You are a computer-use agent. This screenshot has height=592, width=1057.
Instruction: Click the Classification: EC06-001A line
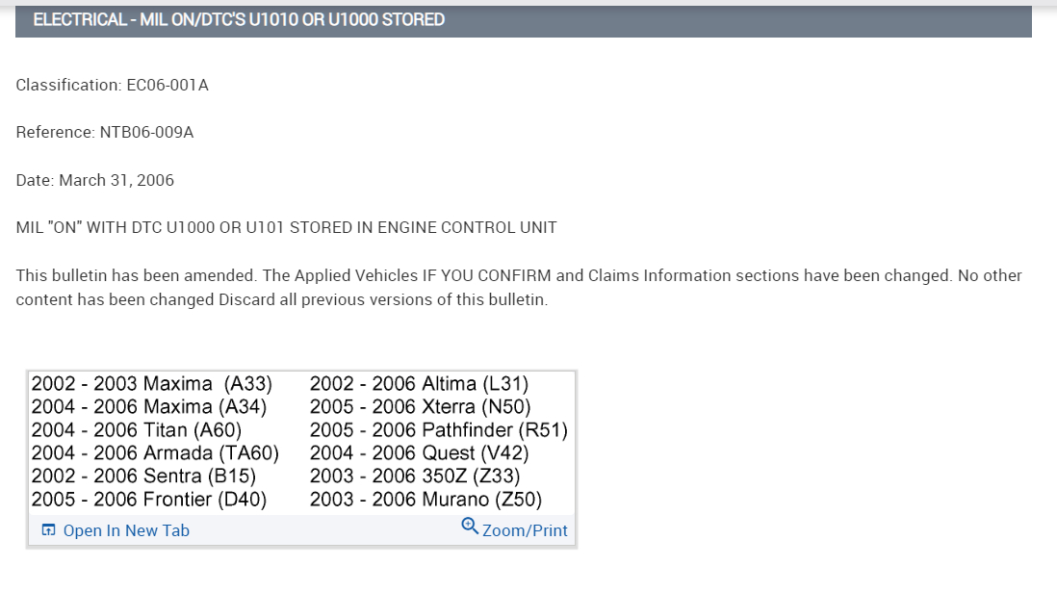pyautogui.click(x=113, y=85)
